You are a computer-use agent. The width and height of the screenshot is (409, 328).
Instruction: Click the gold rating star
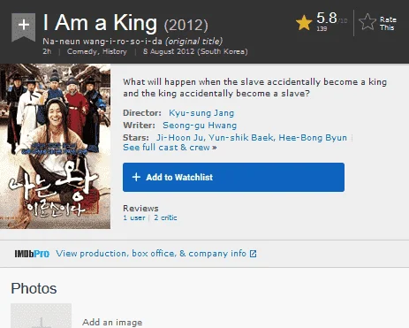pos(304,23)
